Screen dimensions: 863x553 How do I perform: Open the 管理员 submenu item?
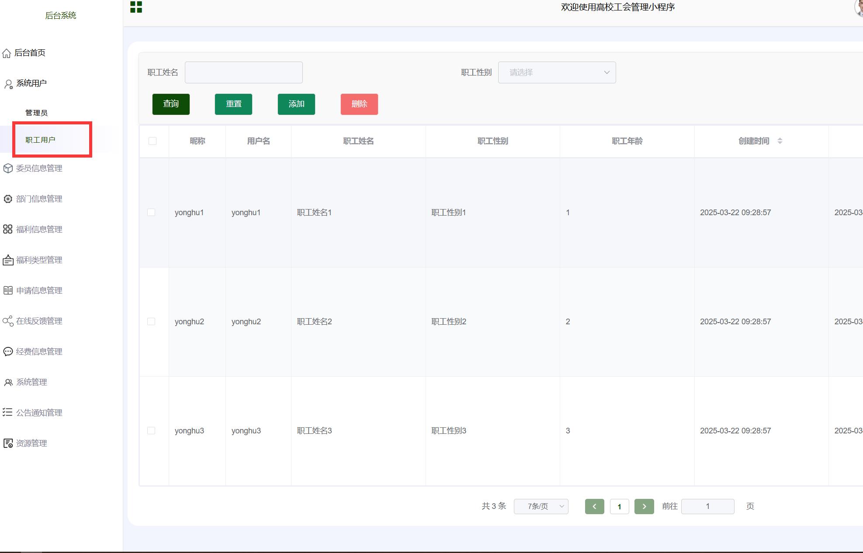coord(36,113)
